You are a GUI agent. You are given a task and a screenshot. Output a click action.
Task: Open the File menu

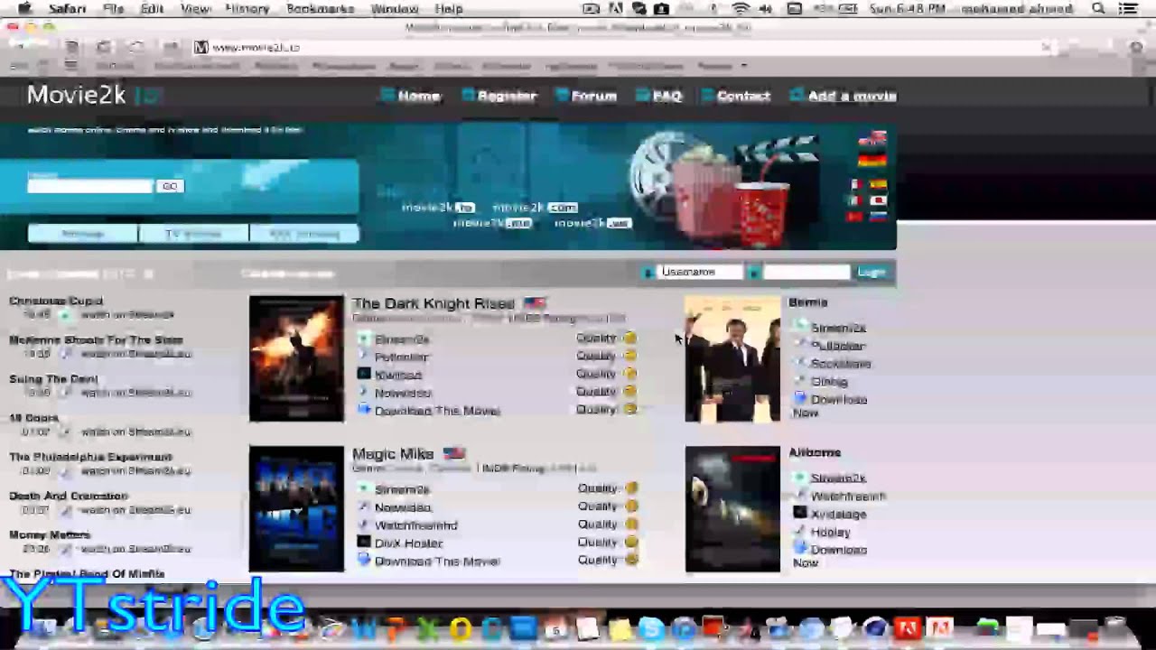coord(113,9)
